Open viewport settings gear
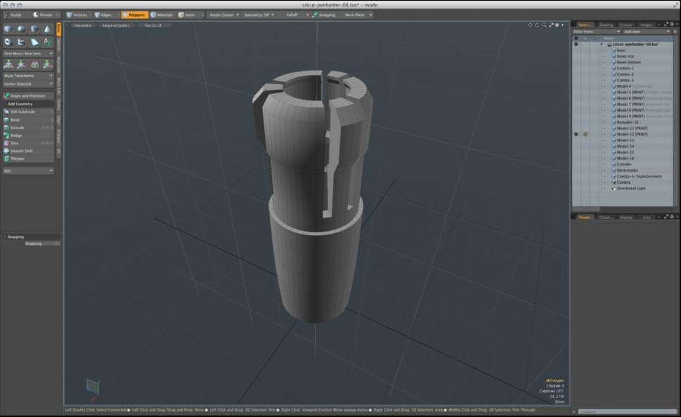681x417 pixels. pyautogui.click(x=557, y=25)
